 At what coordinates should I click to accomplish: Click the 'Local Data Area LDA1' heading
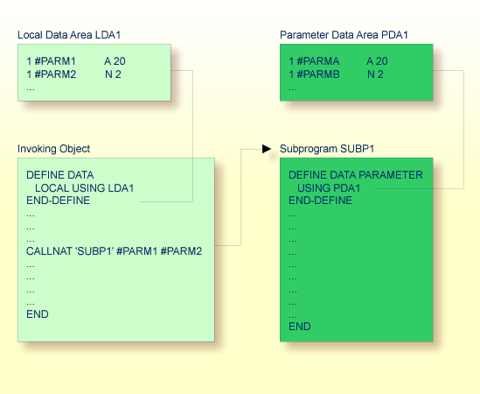pos(69,35)
